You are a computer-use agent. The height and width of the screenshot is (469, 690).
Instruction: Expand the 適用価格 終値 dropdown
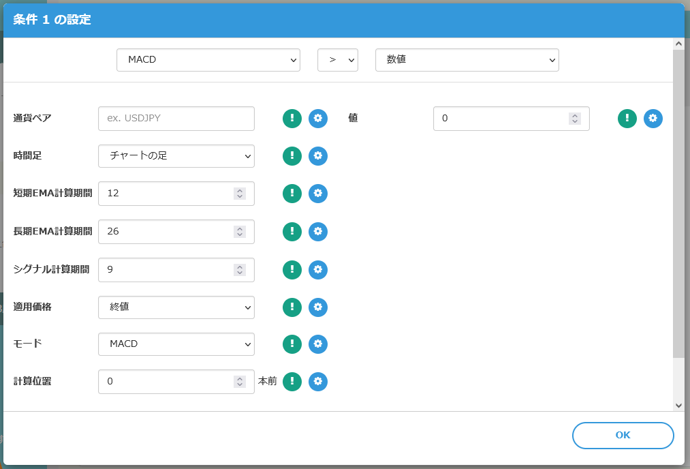(x=176, y=307)
